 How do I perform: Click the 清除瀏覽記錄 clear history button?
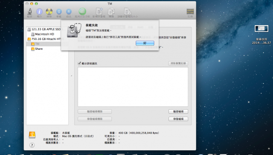click(x=178, y=63)
